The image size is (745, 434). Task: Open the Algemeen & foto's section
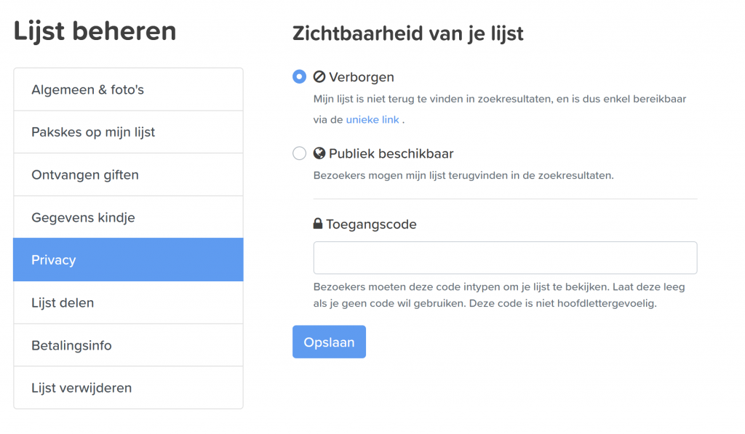point(128,89)
